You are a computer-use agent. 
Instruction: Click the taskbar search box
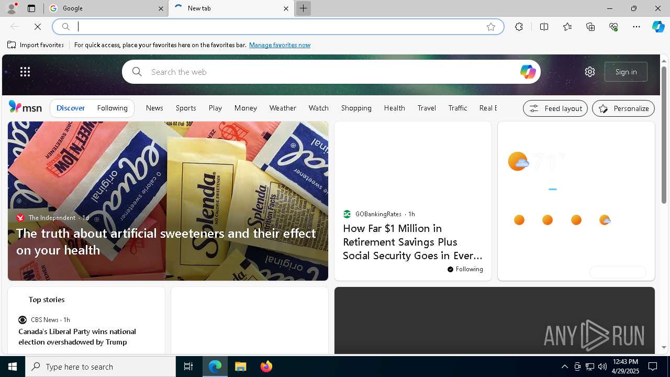[x=100, y=367]
